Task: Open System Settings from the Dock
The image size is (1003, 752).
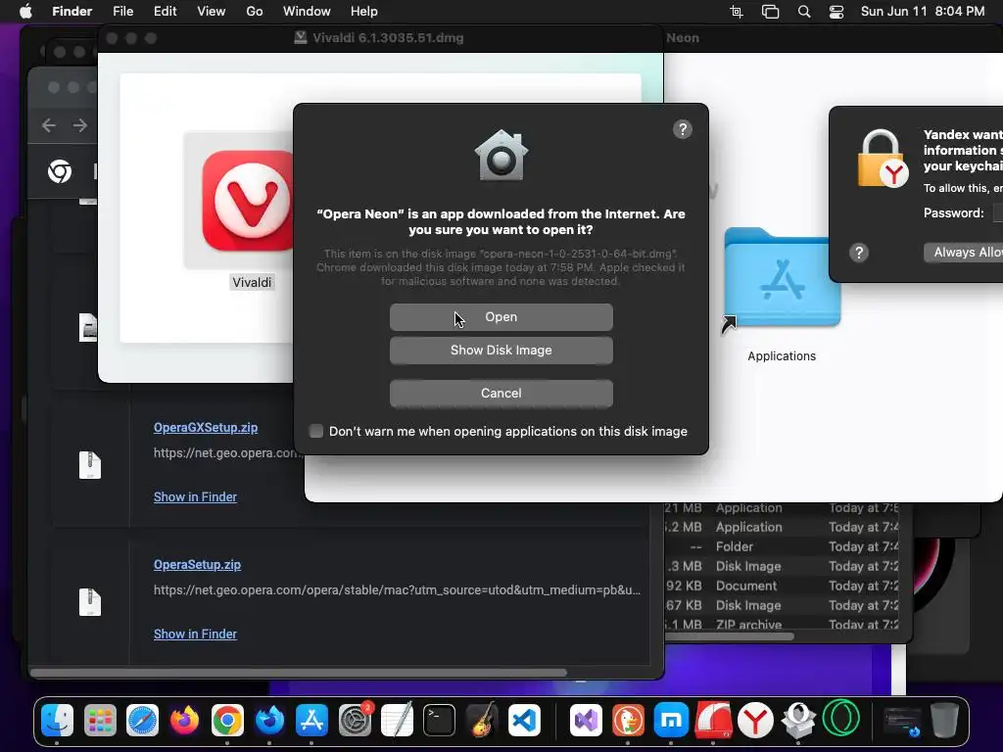Action: (x=355, y=720)
